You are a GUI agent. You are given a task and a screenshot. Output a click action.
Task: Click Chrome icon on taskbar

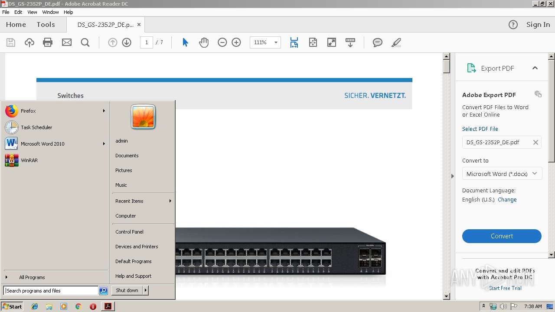[x=78, y=306]
